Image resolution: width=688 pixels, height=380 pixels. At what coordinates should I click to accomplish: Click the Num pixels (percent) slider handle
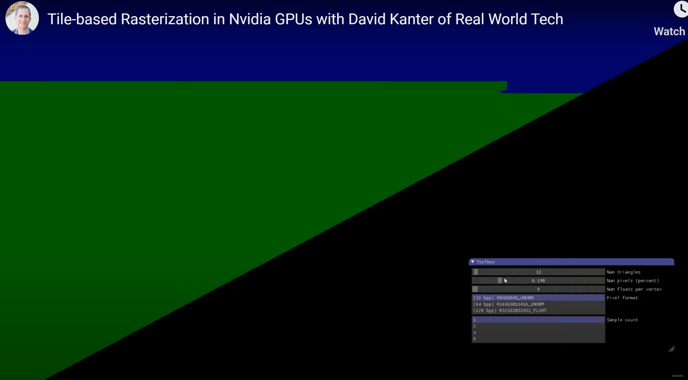500,280
